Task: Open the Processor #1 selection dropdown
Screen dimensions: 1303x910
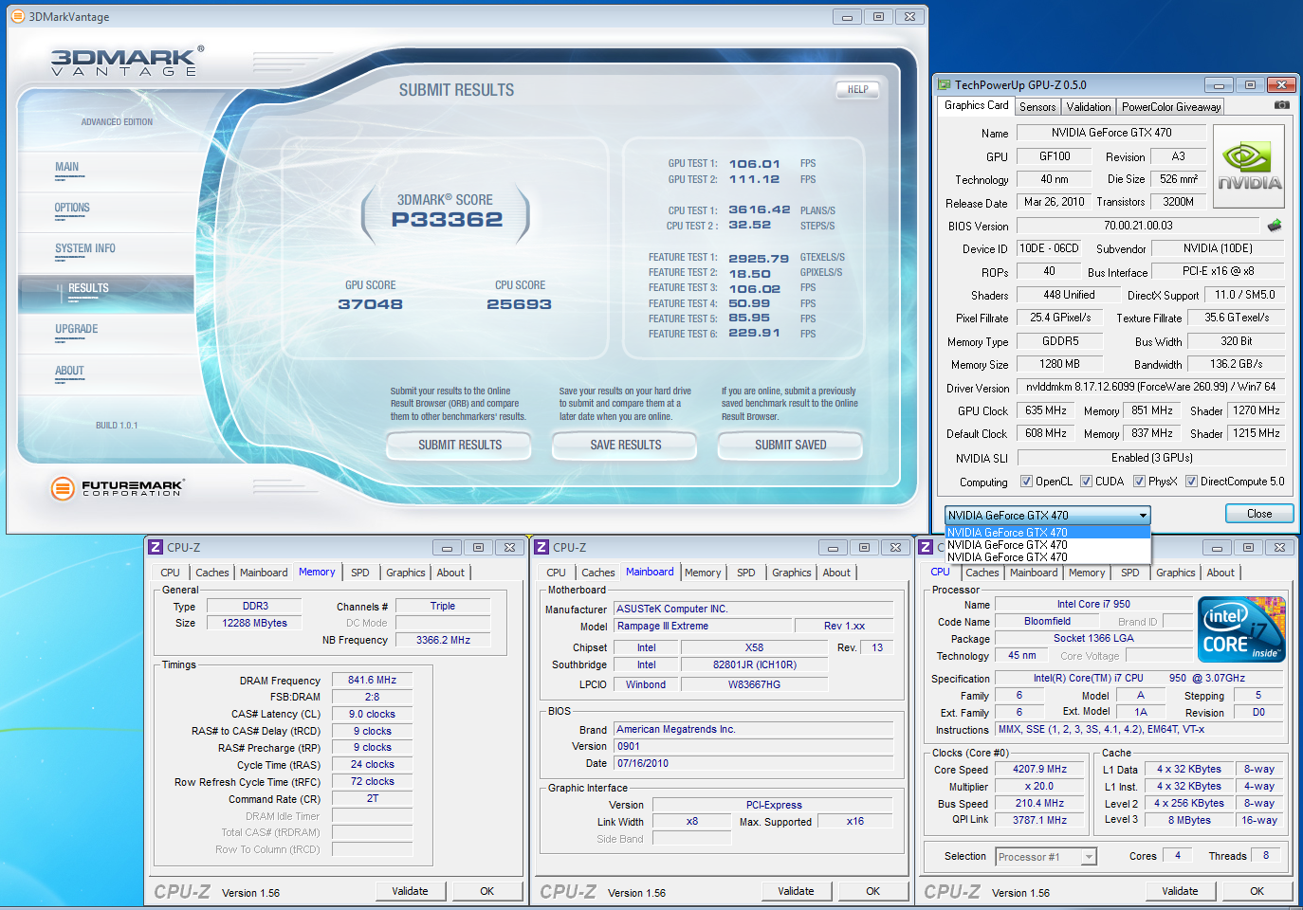Action: (1089, 857)
